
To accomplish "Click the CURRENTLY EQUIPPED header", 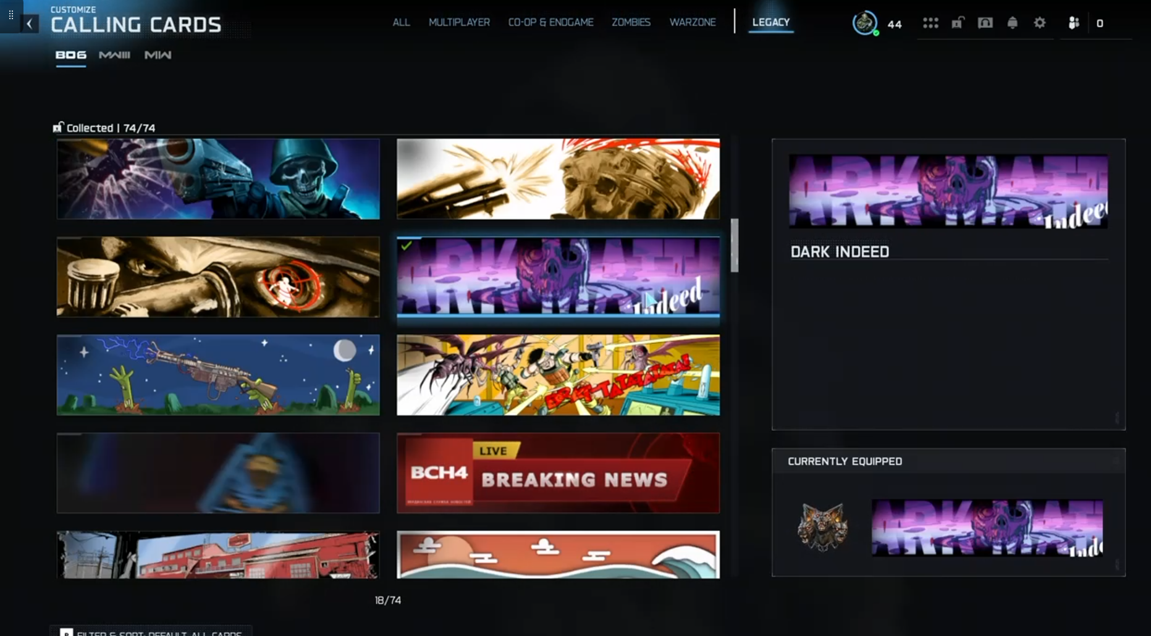I will click(845, 461).
